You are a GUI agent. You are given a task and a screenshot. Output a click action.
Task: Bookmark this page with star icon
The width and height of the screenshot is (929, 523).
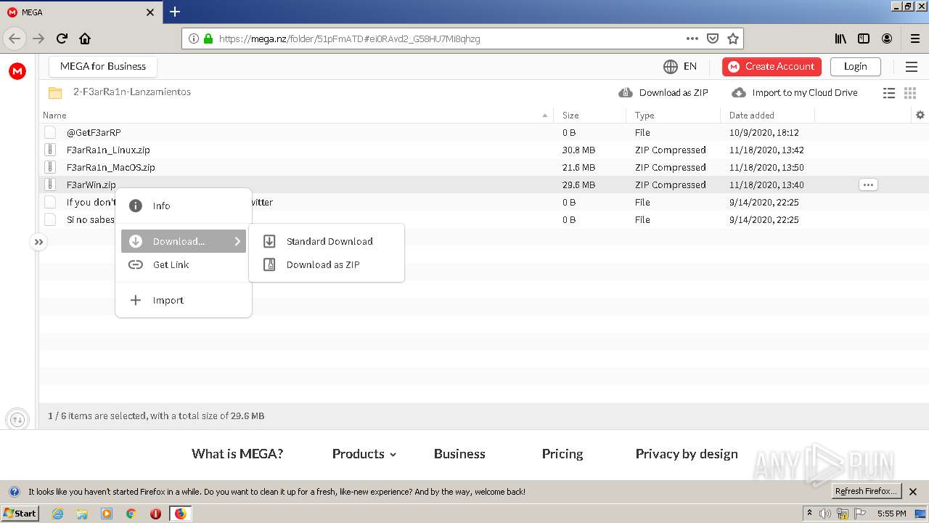733,38
